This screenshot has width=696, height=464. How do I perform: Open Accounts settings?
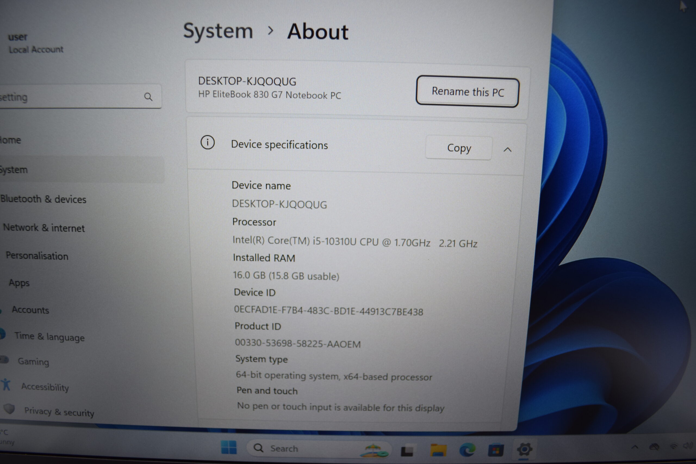pyautogui.click(x=30, y=310)
